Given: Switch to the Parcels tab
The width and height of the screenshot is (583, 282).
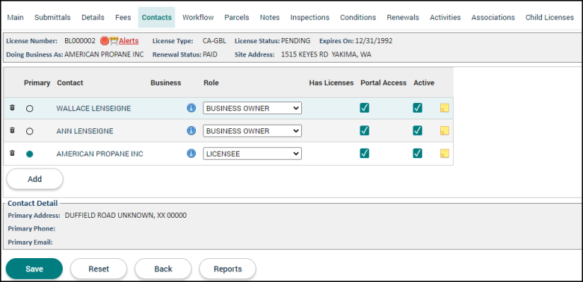Looking at the screenshot, I should pyautogui.click(x=237, y=17).
